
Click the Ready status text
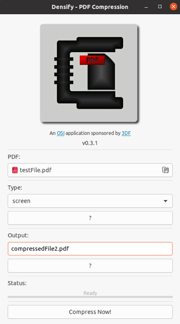point(90,293)
